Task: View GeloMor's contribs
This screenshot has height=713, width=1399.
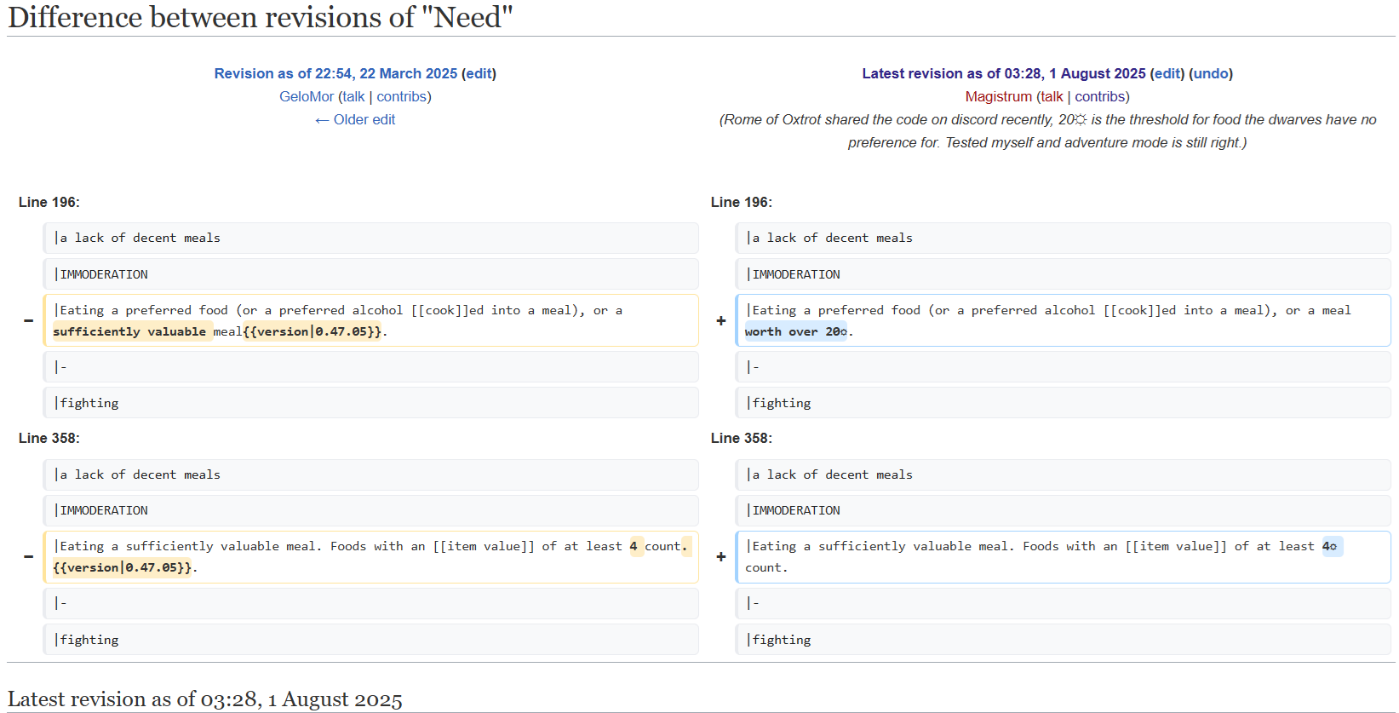Action: 402,96
